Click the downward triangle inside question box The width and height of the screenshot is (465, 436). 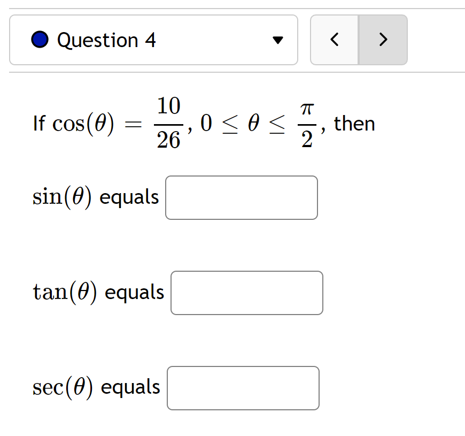tap(278, 40)
